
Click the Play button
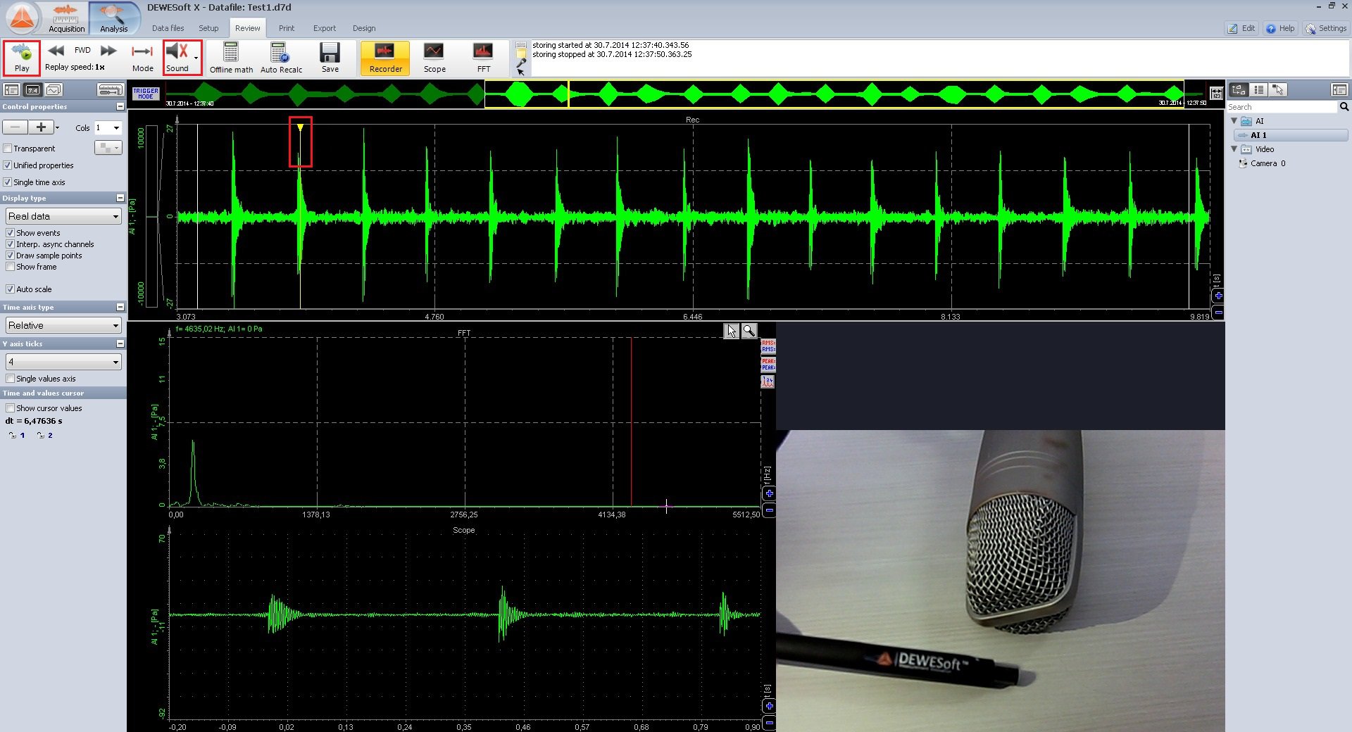click(22, 58)
